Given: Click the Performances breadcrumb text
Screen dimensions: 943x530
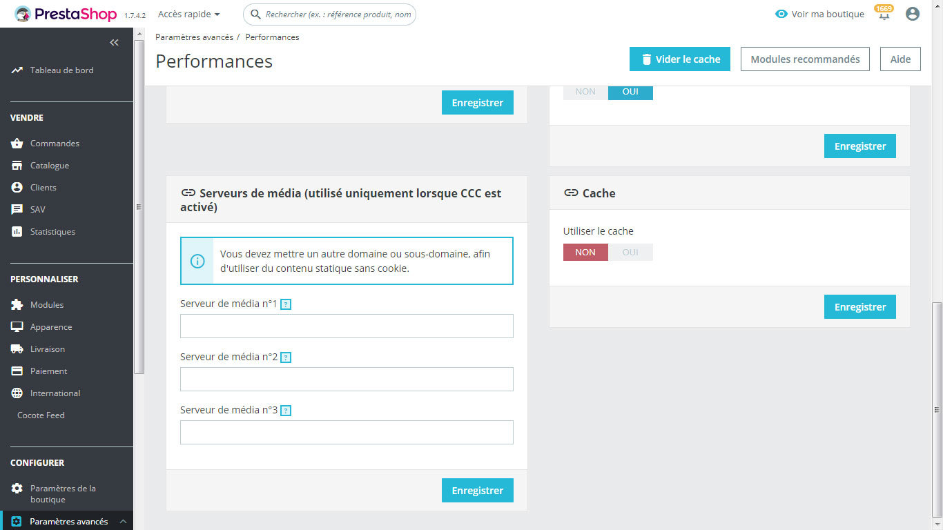Looking at the screenshot, I should (x=272, y=37).
